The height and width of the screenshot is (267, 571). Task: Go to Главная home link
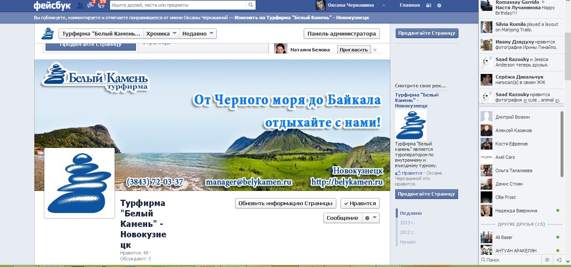tap(410, 5)
